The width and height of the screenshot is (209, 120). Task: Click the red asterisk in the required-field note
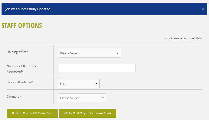tap(165, 38)
